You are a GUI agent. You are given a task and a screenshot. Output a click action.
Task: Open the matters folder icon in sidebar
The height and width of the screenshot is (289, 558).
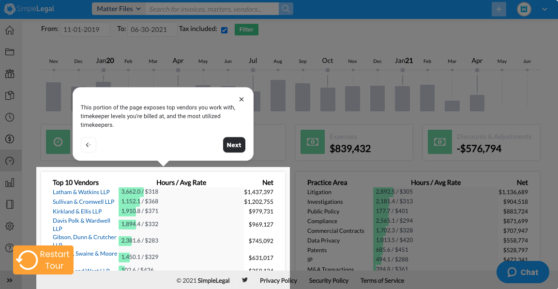10,52
